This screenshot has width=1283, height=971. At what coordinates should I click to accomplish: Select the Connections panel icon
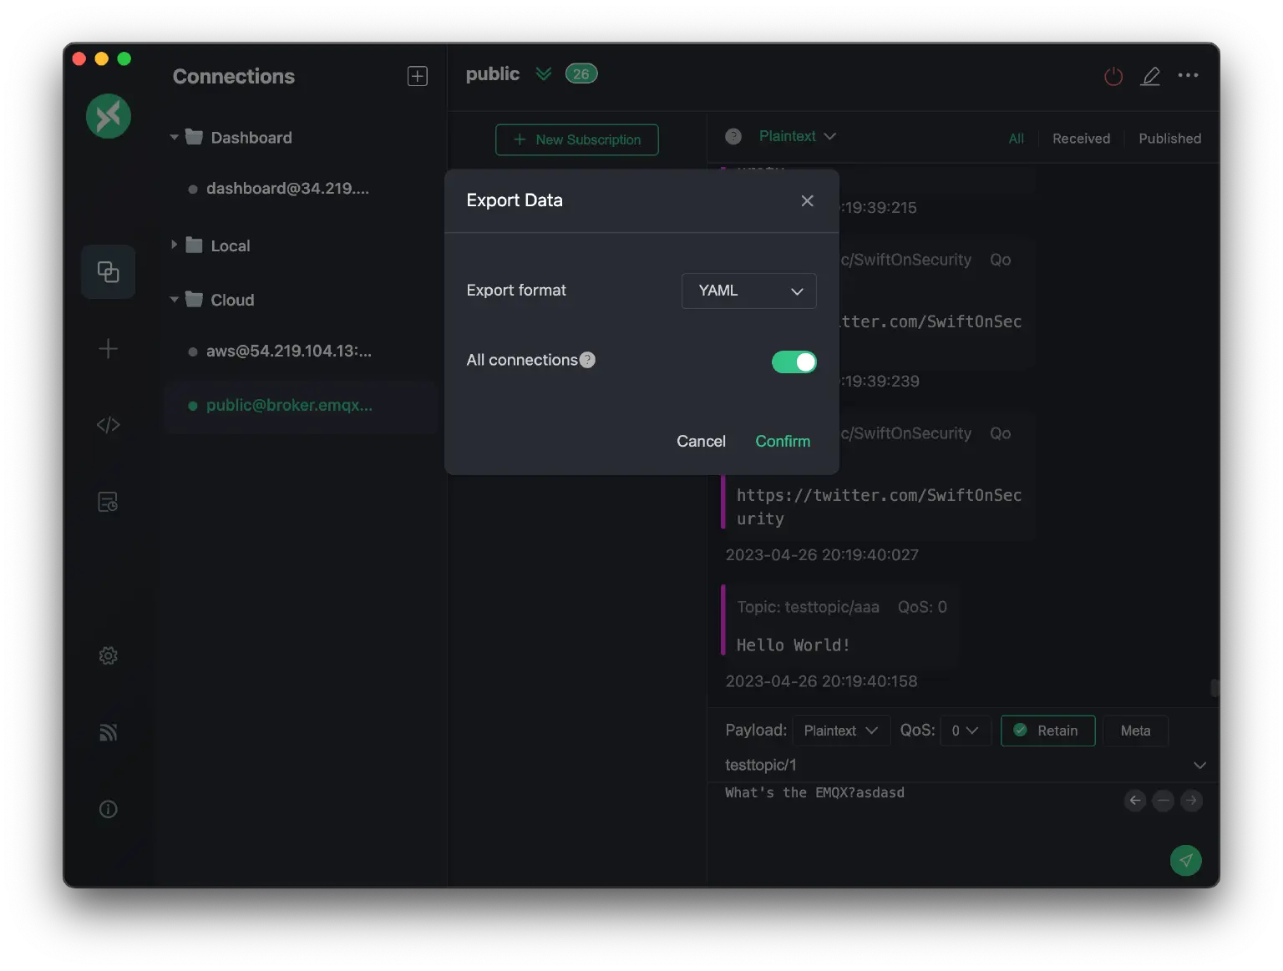(108, 271)
